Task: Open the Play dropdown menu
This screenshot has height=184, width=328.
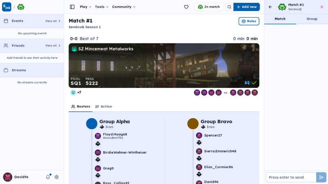Action: click(x=86, y=7)
